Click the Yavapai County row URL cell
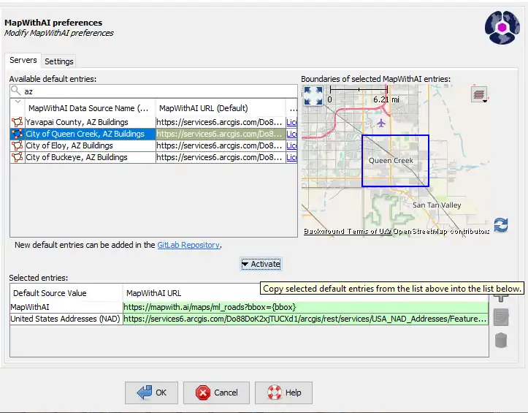This screenshot has width=528, height=413. (x=221, y=122)
